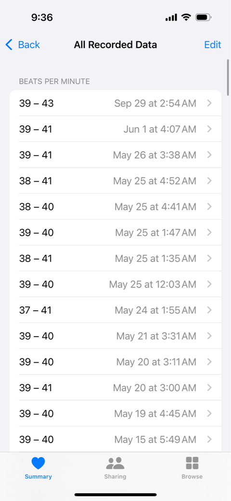Go Back to the previous screen
The width and height of the screenshot is (231, 501).
[23, 45]
